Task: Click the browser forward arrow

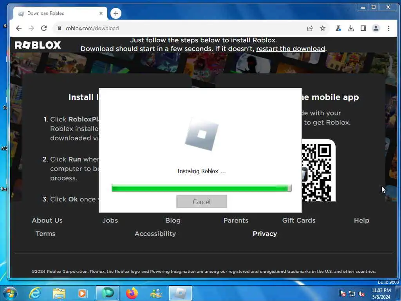Action: click(x=31, y=28)
